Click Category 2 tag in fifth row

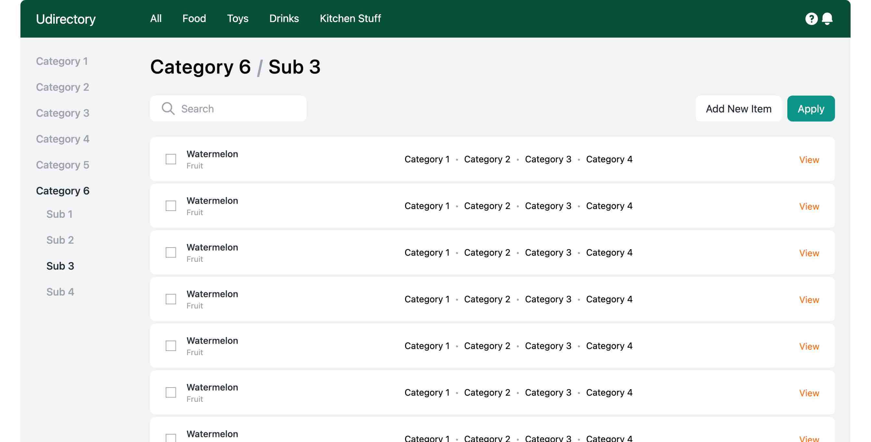(487, 346)
